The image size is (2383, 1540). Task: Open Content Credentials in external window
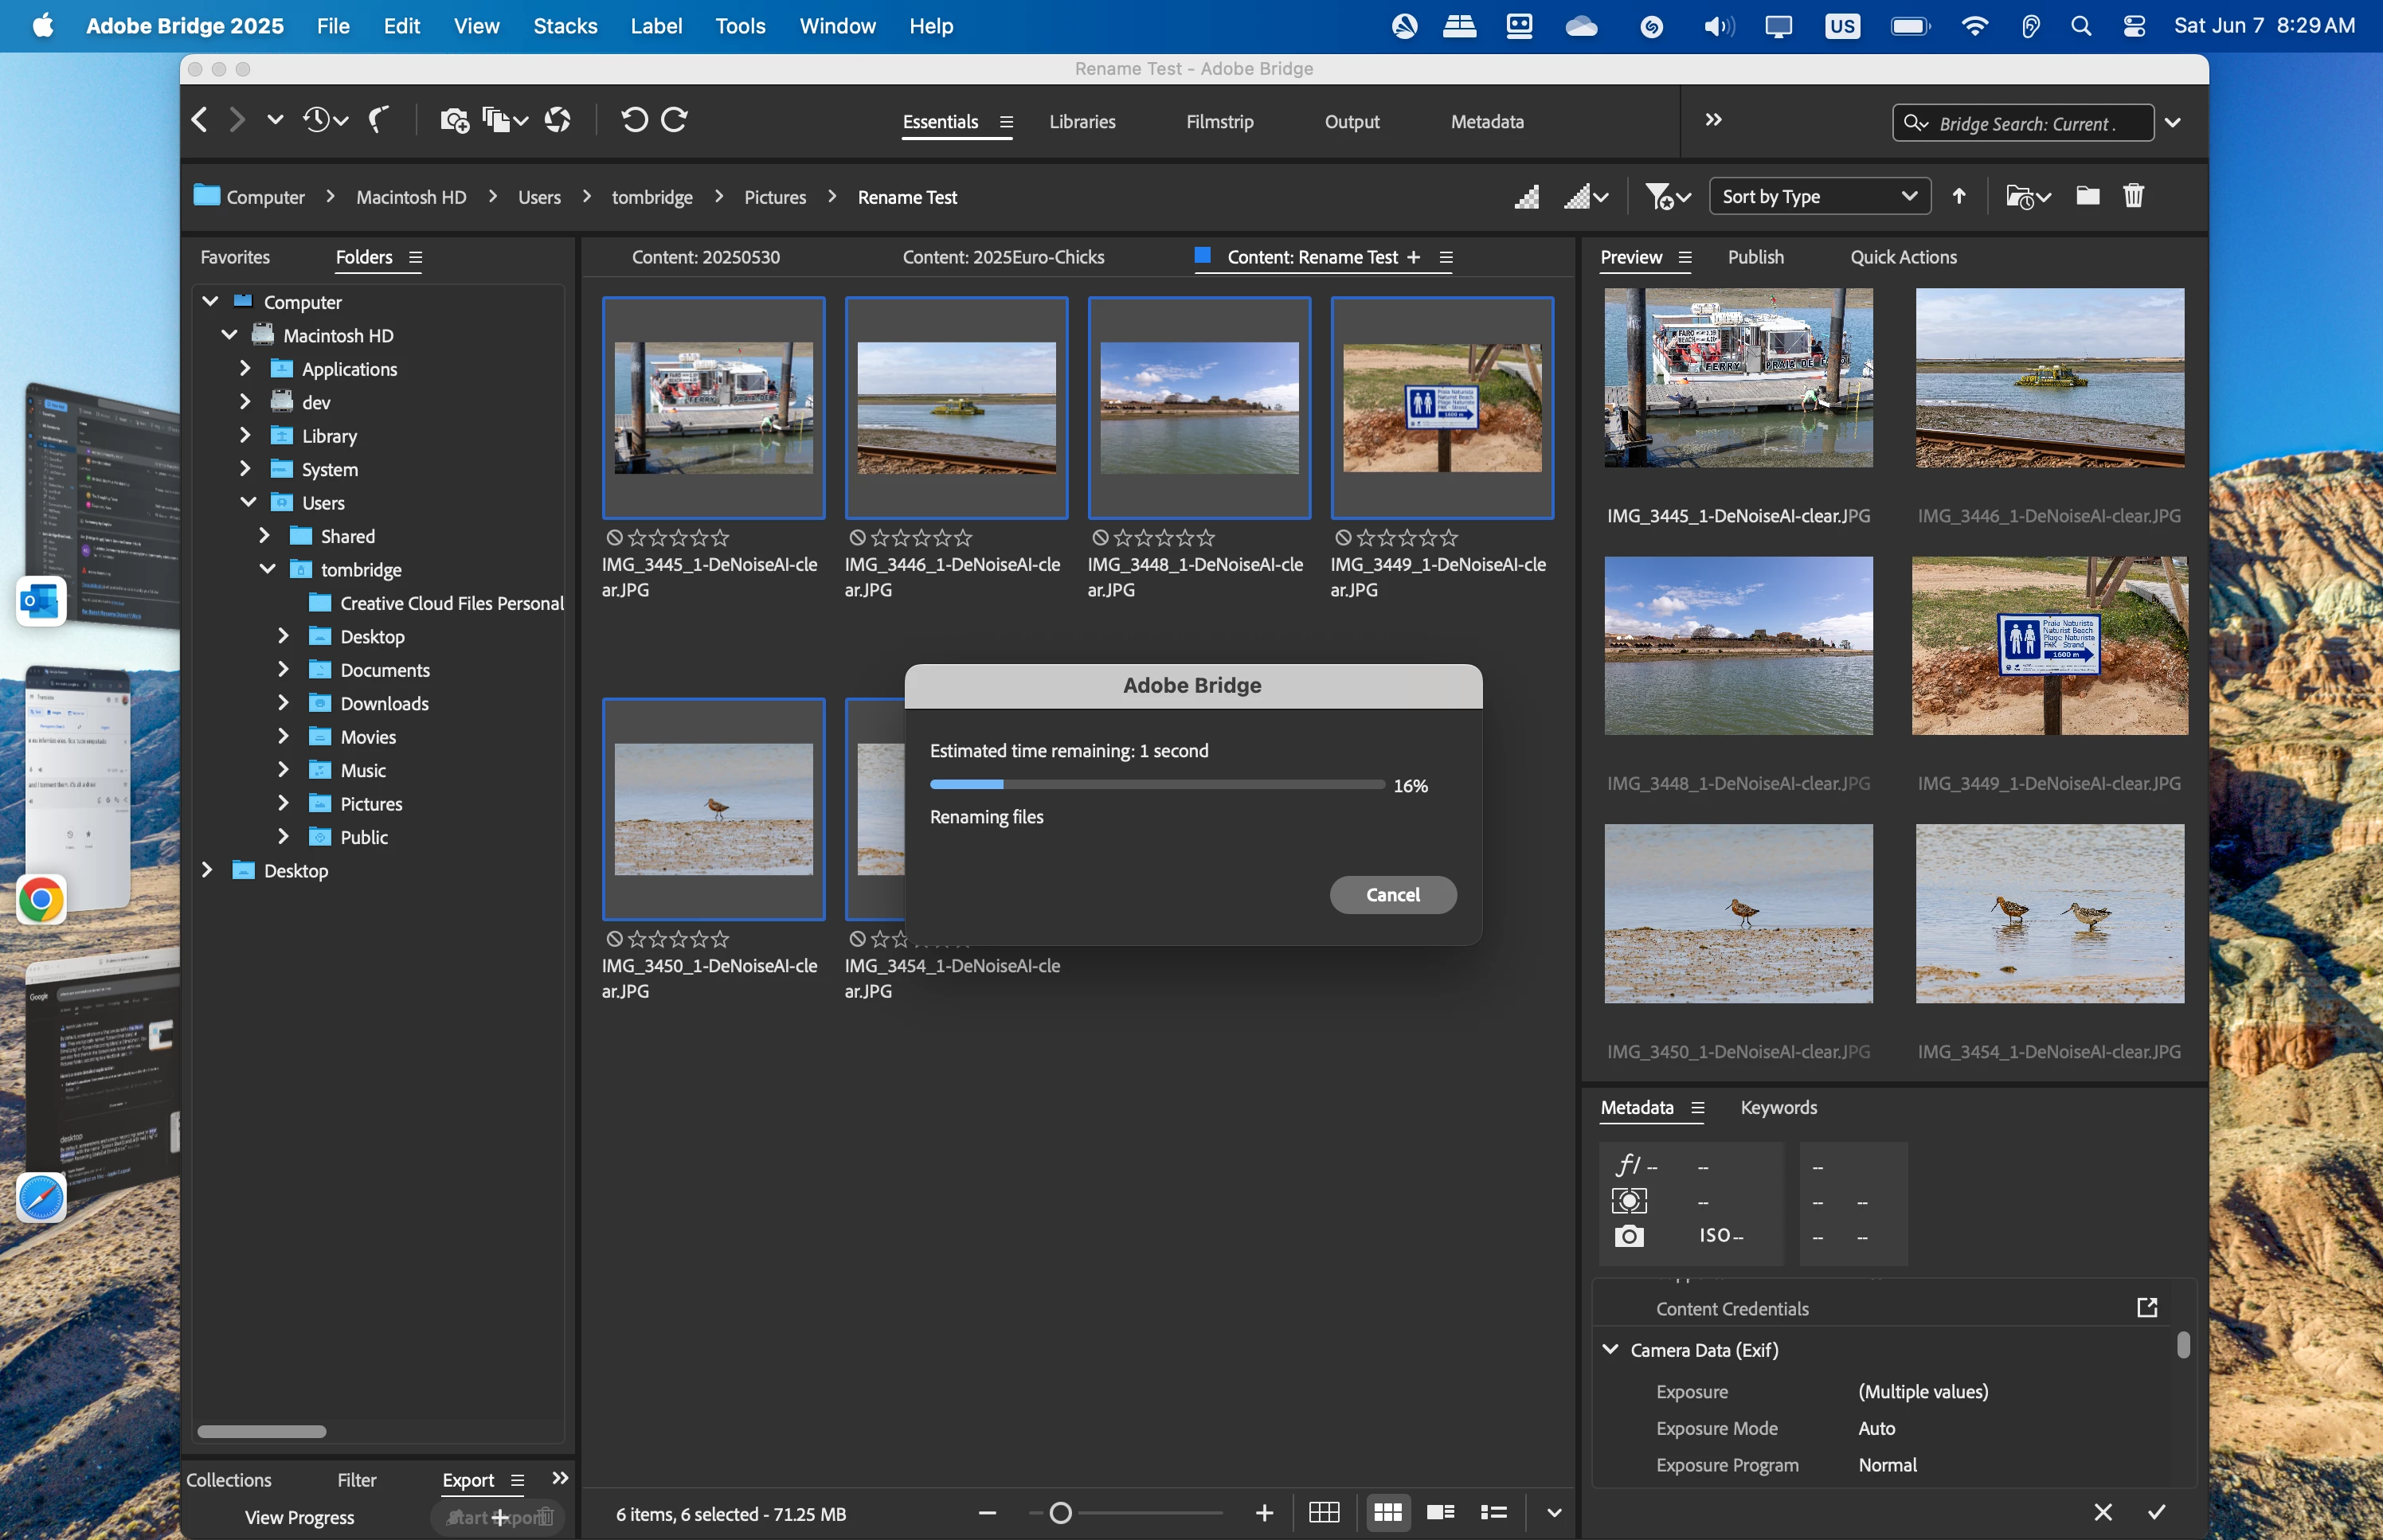[x=2146, y=1308]
